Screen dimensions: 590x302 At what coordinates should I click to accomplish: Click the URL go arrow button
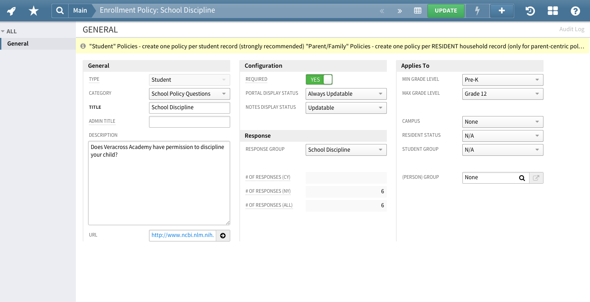coord(223,235)
